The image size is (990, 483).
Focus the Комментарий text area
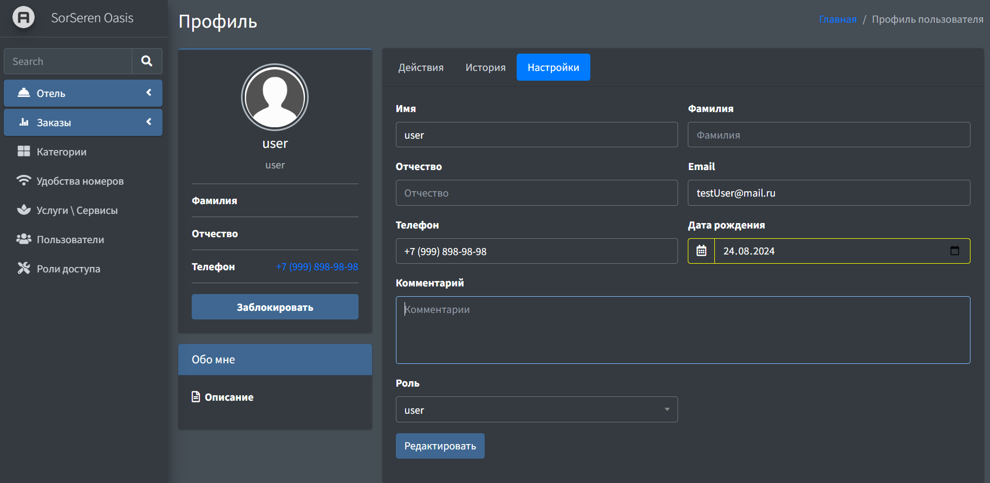[682, 330]
